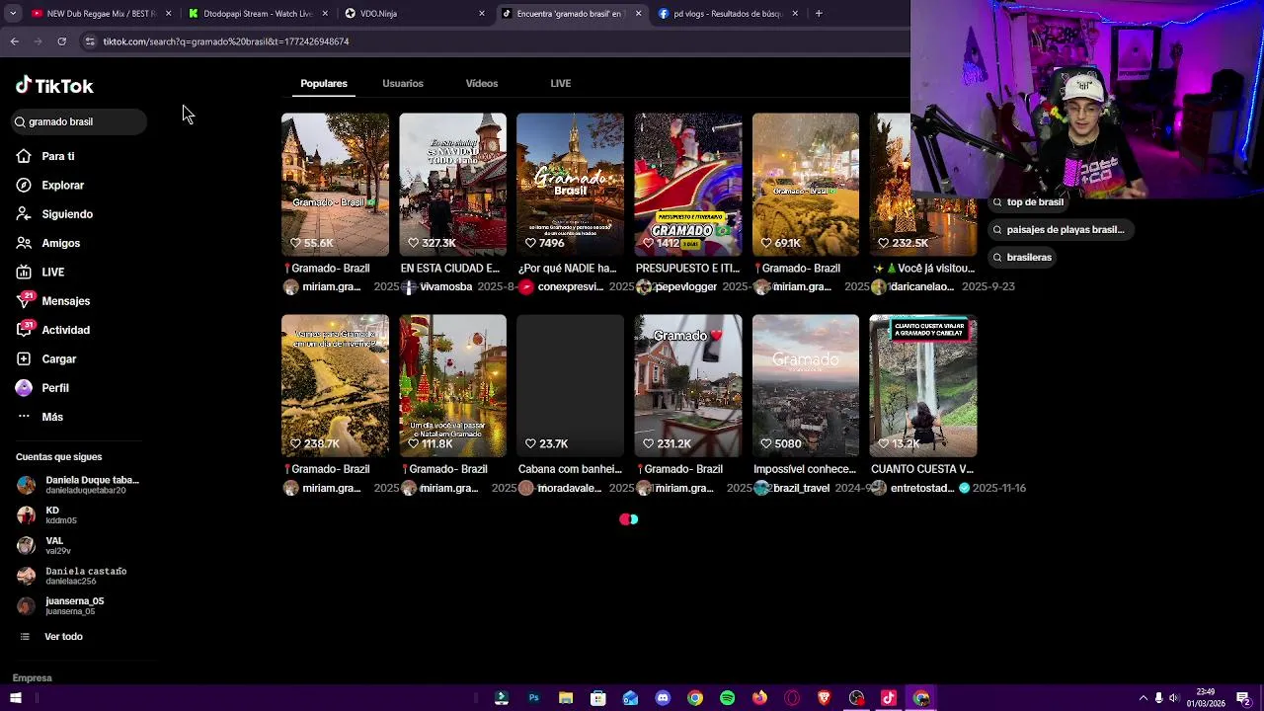Screen dimensions: 1264x711
Task: Open the video with 7496 likes
Action: [570, 184]
